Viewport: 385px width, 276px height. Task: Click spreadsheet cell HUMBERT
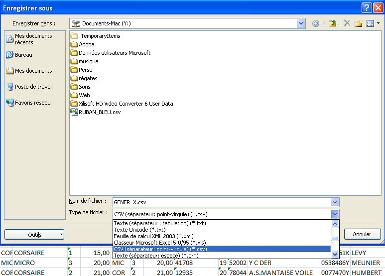pos(367,273)
